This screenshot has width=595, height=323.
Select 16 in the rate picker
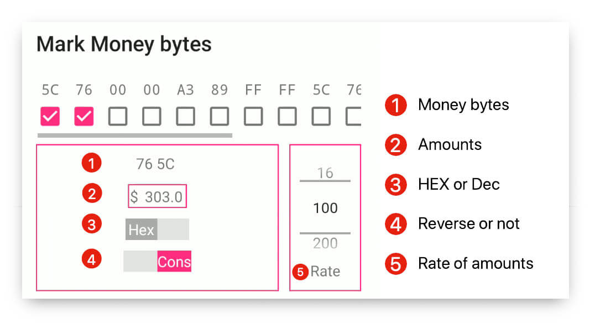click(x=325, y=173)
